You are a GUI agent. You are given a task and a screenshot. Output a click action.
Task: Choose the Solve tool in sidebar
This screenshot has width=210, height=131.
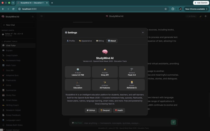point(18,85)
